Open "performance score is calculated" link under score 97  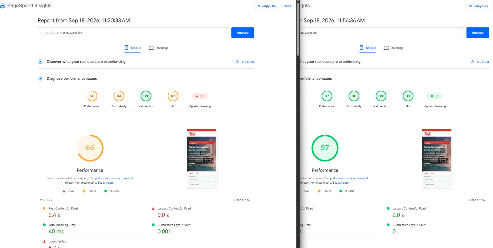(x=349, y=178)
